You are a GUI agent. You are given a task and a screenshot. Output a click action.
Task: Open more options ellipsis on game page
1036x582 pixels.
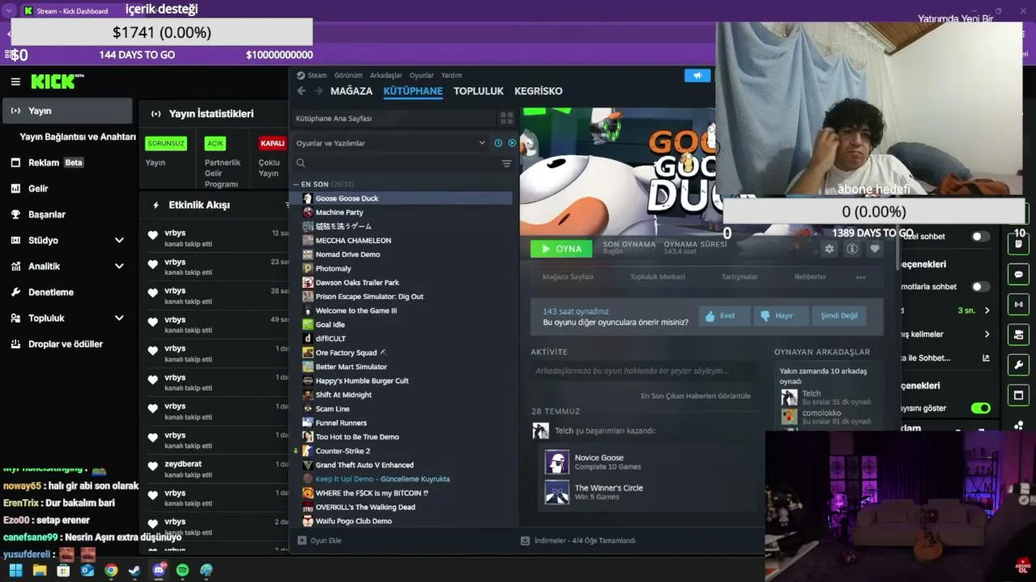860,276
